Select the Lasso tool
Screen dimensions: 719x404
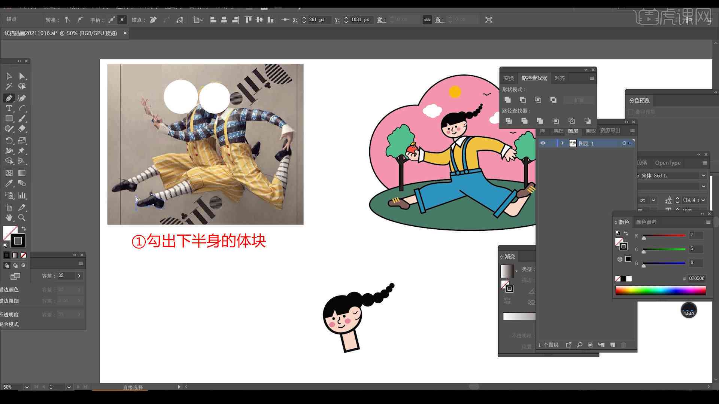pos(22,86)
